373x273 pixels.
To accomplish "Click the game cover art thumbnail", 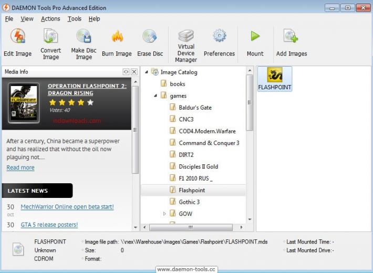I will tap(24, 103).
